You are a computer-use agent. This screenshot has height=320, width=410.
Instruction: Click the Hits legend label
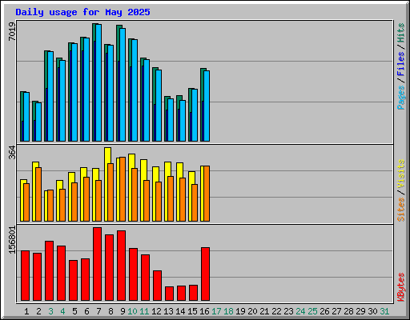(401, 33)
